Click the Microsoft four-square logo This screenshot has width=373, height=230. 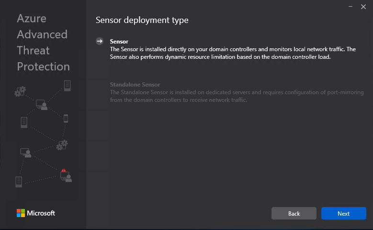(21, 213)
